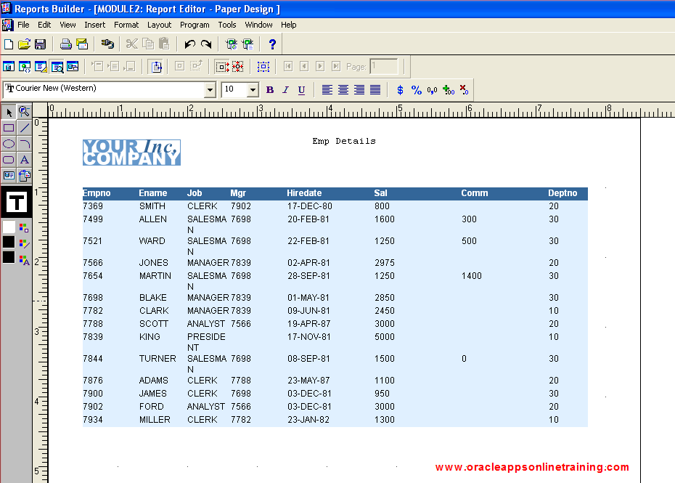
Task: Open the Insert menu
Action: click(x=94, y=25)
